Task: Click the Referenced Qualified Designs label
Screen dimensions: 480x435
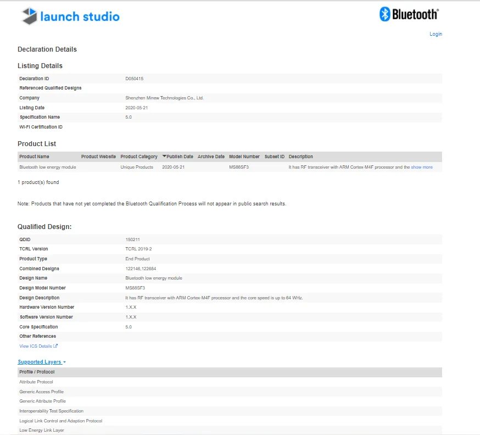Action: (51, 88)
